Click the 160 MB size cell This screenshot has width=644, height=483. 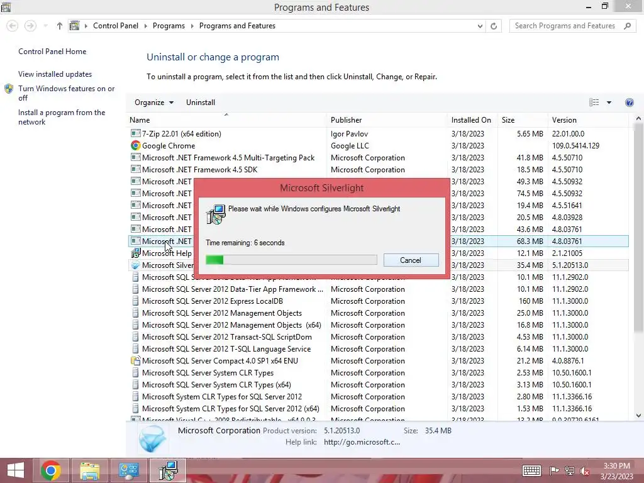point(531,301)
